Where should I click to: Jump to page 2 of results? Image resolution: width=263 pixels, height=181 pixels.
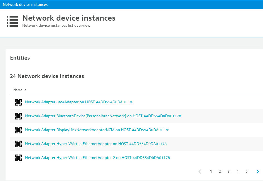tap(220, 172)
